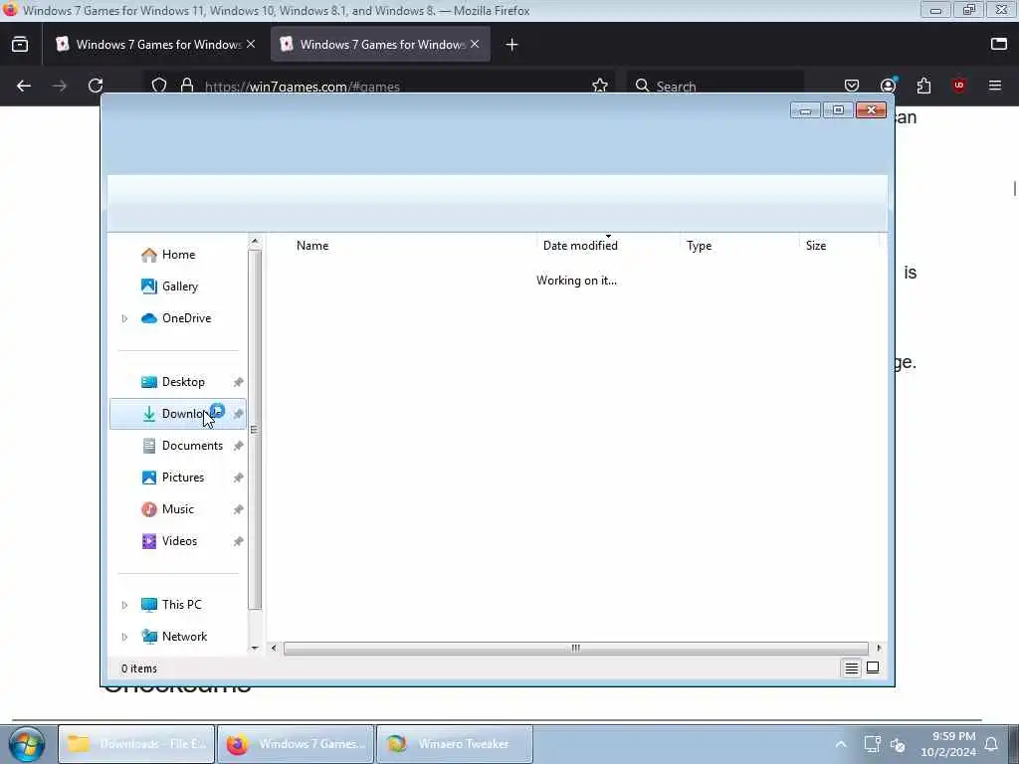Screen dimensions: 1019x764
Task: Click the site padlock icon
Action: [x=187, y=86]
